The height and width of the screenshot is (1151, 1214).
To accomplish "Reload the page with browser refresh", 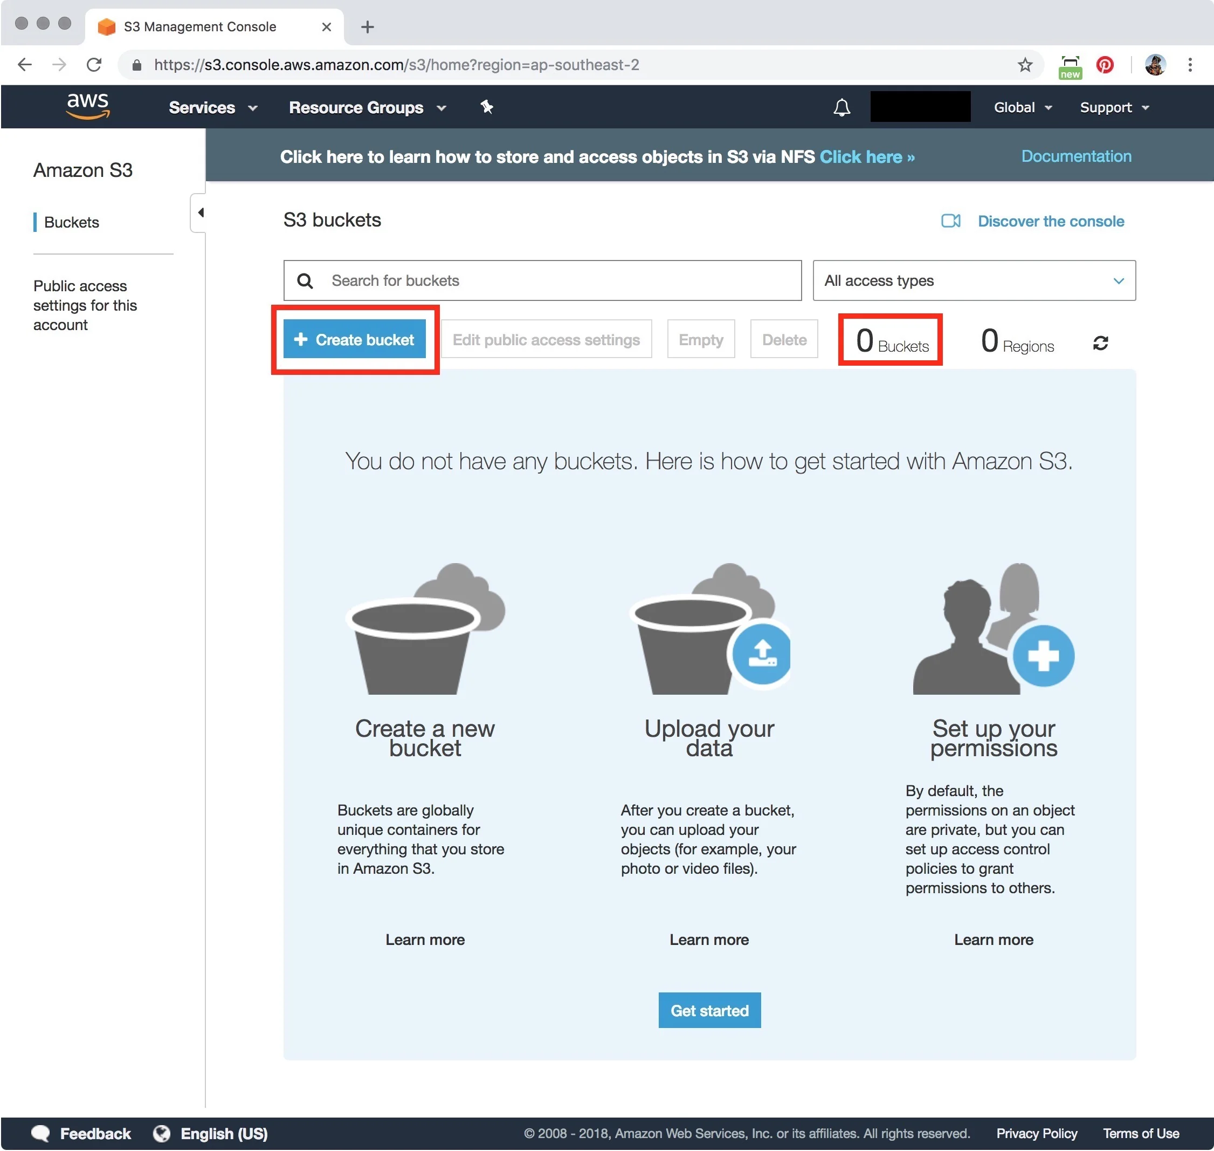I will tap(94, 64).
